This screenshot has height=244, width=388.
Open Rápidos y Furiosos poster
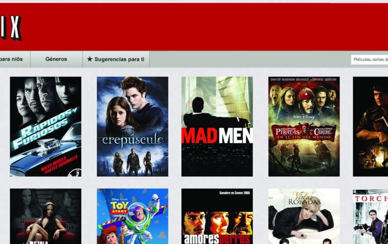(x=46, y=127)
